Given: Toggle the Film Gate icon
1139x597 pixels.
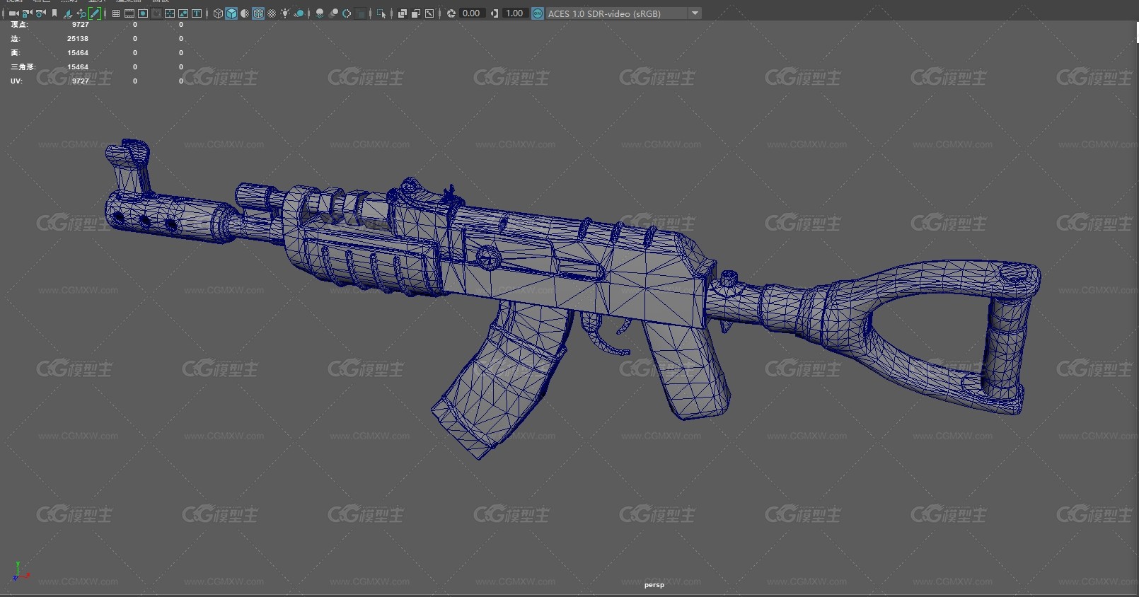Looking at the screenshot, I should [129, 13].
